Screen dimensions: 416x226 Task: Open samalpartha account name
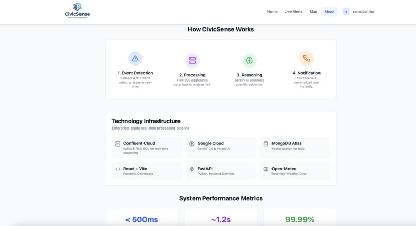point(363,12)
